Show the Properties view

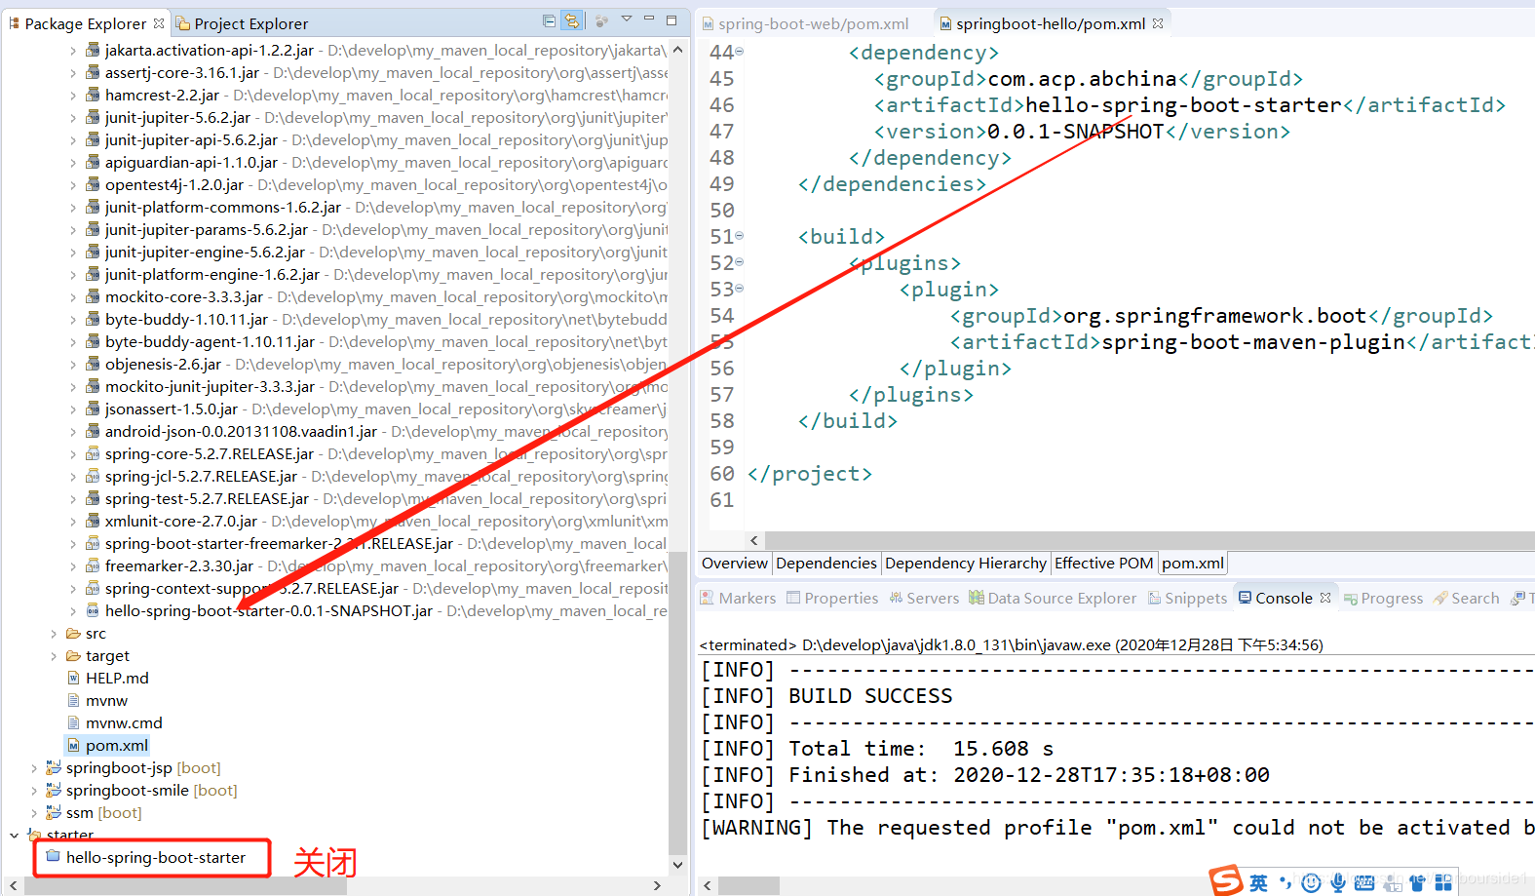832,599
